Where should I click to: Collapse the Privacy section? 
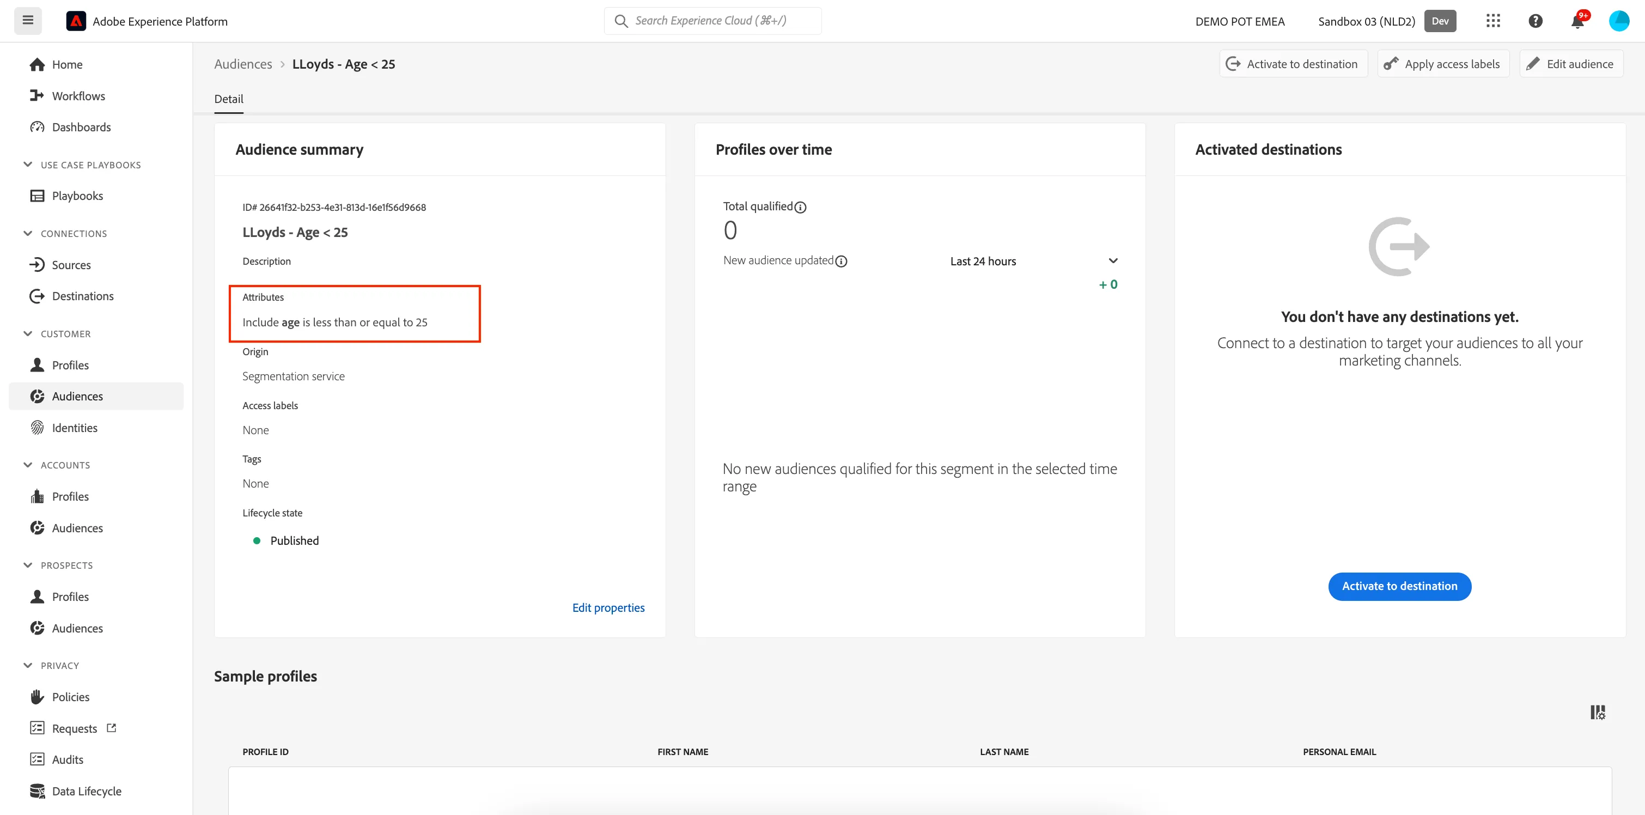pos(27,666)
